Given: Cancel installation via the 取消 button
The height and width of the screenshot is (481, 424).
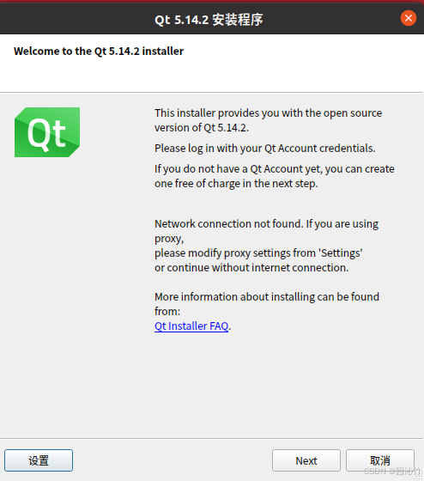Looking at the screenshot, I should coord(380,460).
